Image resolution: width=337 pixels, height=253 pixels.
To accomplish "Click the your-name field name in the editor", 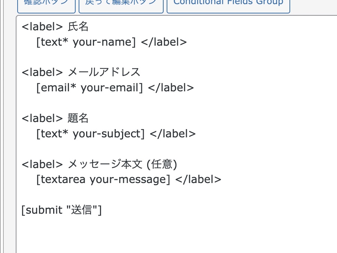I will (104, 42).
